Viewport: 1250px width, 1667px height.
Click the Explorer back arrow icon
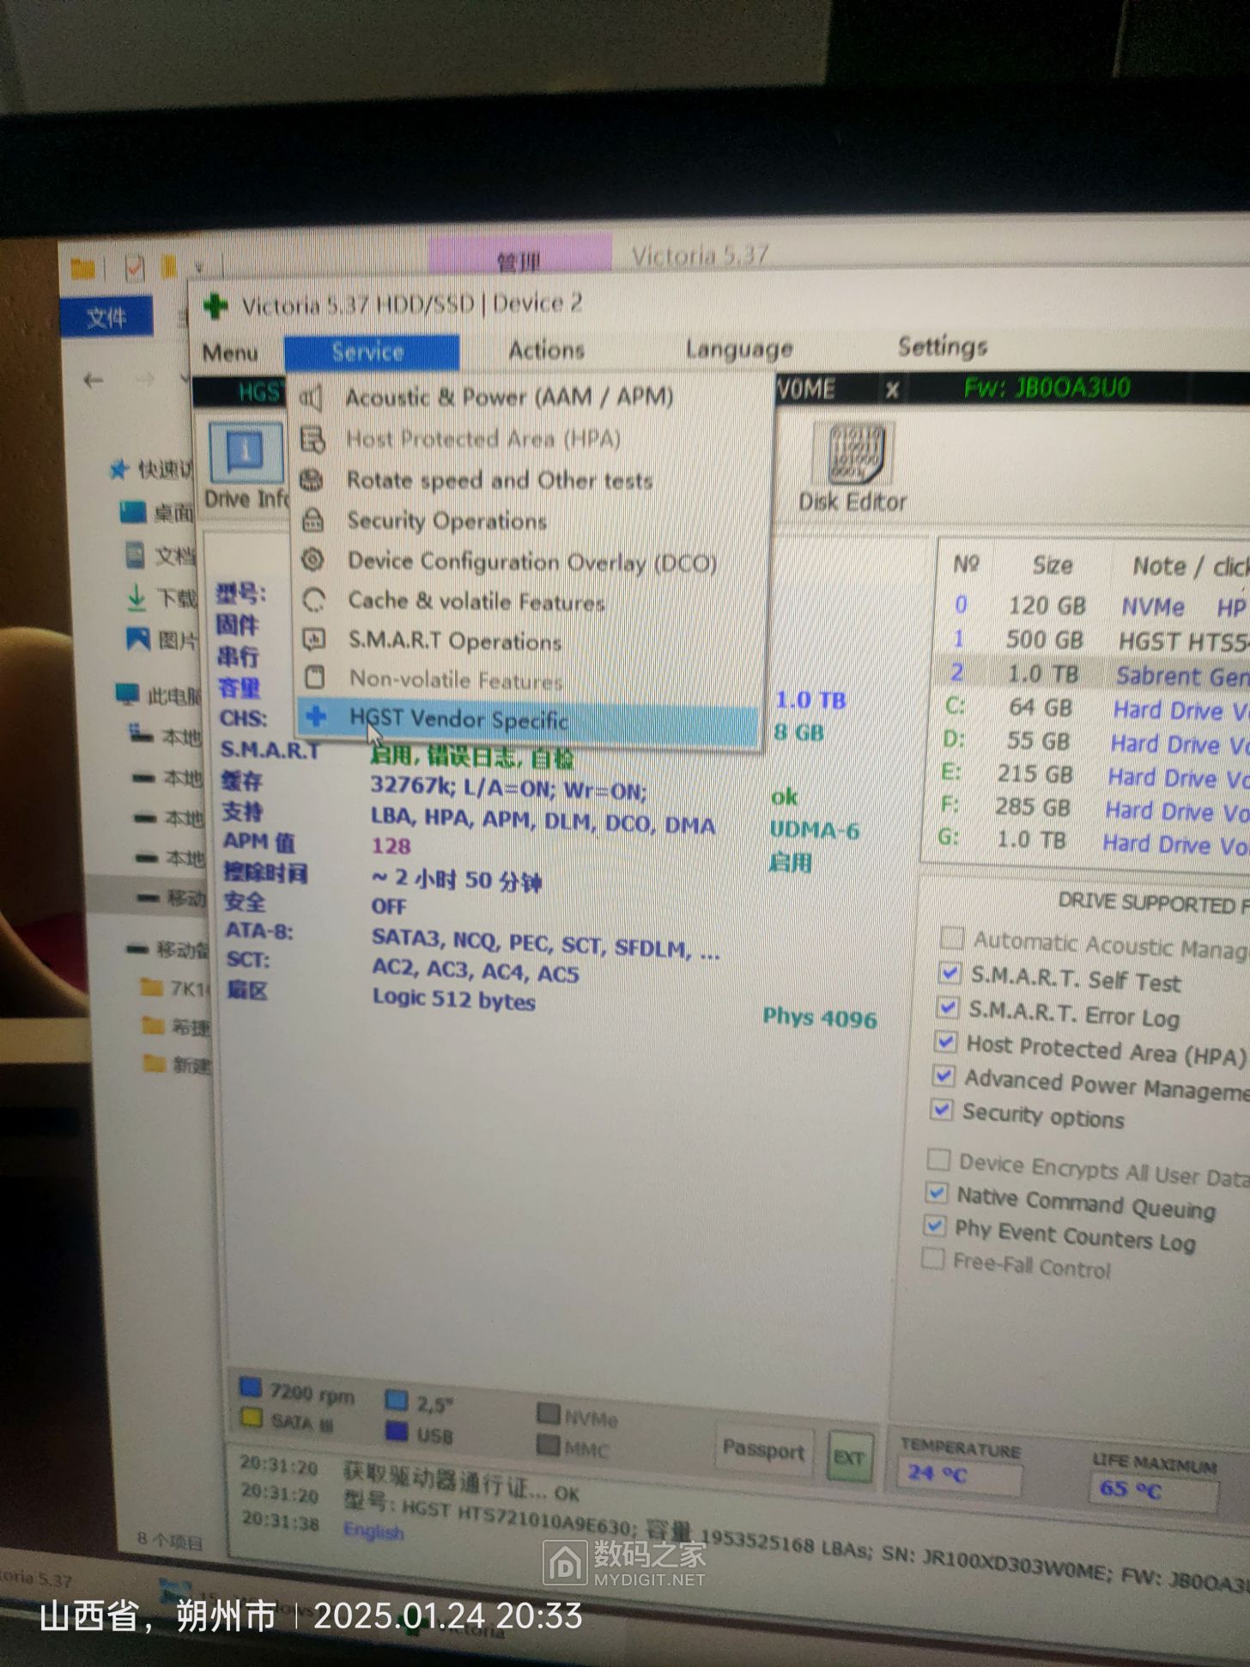[x=93, y=380]
